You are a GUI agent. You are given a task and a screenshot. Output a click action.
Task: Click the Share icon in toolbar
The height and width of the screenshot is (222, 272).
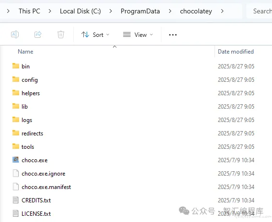(x=38, y=34)
